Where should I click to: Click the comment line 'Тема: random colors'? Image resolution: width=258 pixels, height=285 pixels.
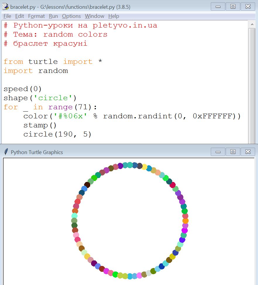point(55,35)
